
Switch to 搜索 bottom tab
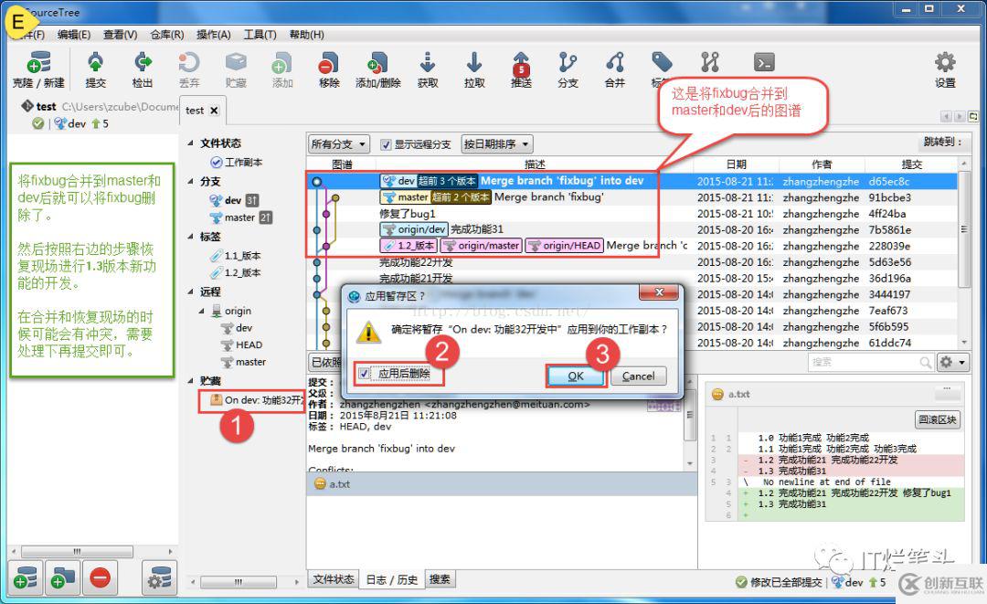[x=440, y=578]
